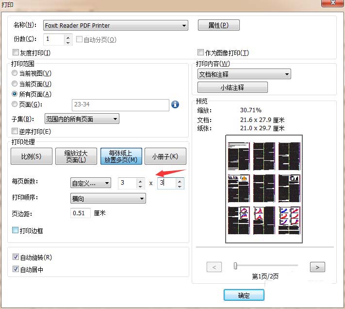This screenshot has width=345, height=309.
Task: Click the blue info icon beside page range
Action: coord(176,104)
